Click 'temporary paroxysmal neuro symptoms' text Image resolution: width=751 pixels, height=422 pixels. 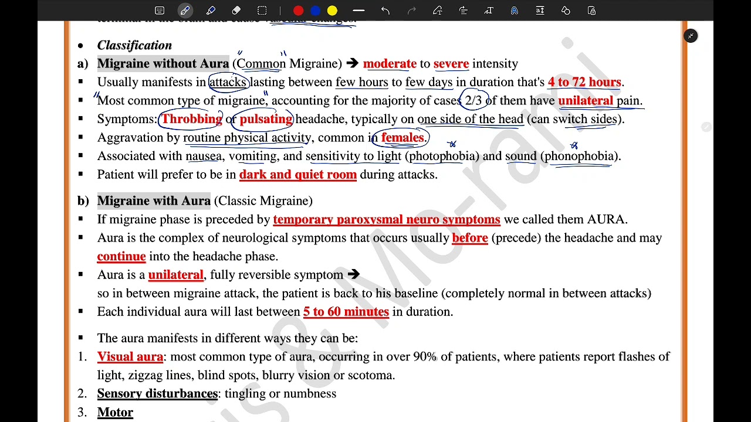coord(387,219)
